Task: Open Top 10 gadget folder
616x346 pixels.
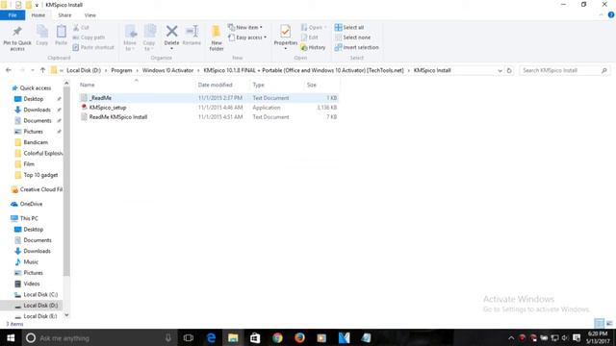Action: [40, 175]
